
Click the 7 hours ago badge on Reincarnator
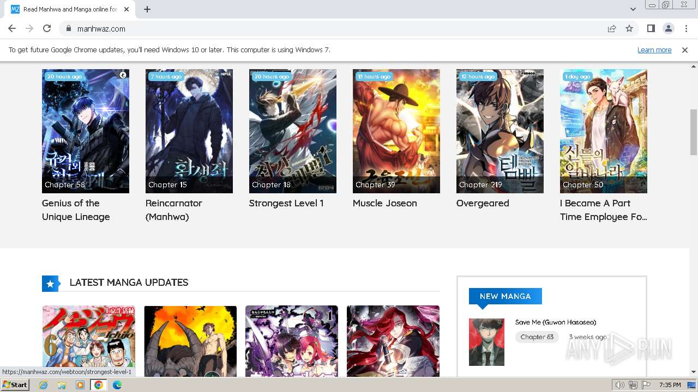(x=166, y=76)
